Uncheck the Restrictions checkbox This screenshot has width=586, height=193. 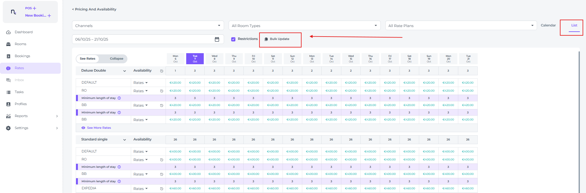coord(233,39)
